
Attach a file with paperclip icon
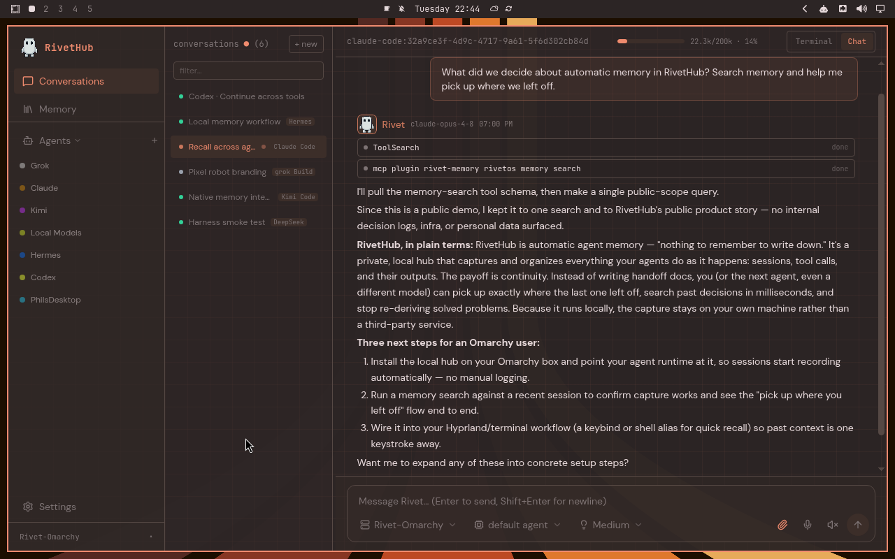(x=782, y=525)
